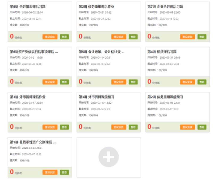Screen dimensions: 222x180
Task: Select the 第4讲 租赁课后习题 title
Action: (162, 52)
